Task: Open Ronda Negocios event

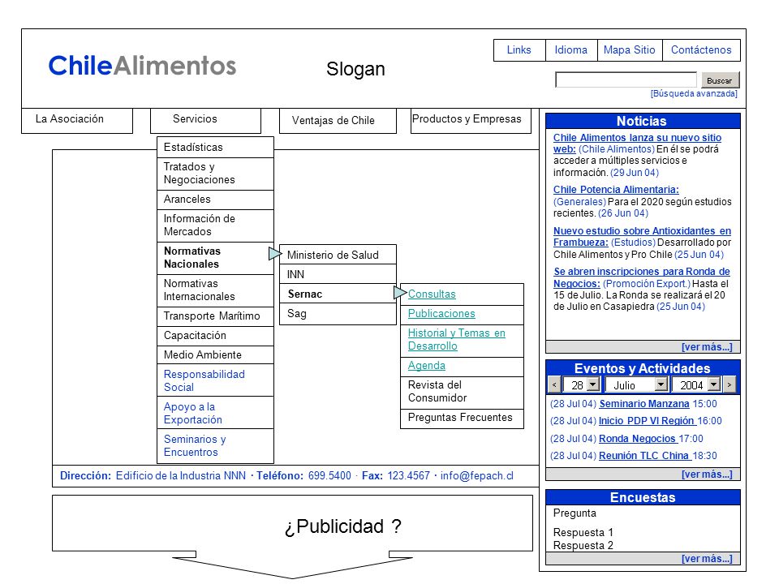Action: click(638, 439)
